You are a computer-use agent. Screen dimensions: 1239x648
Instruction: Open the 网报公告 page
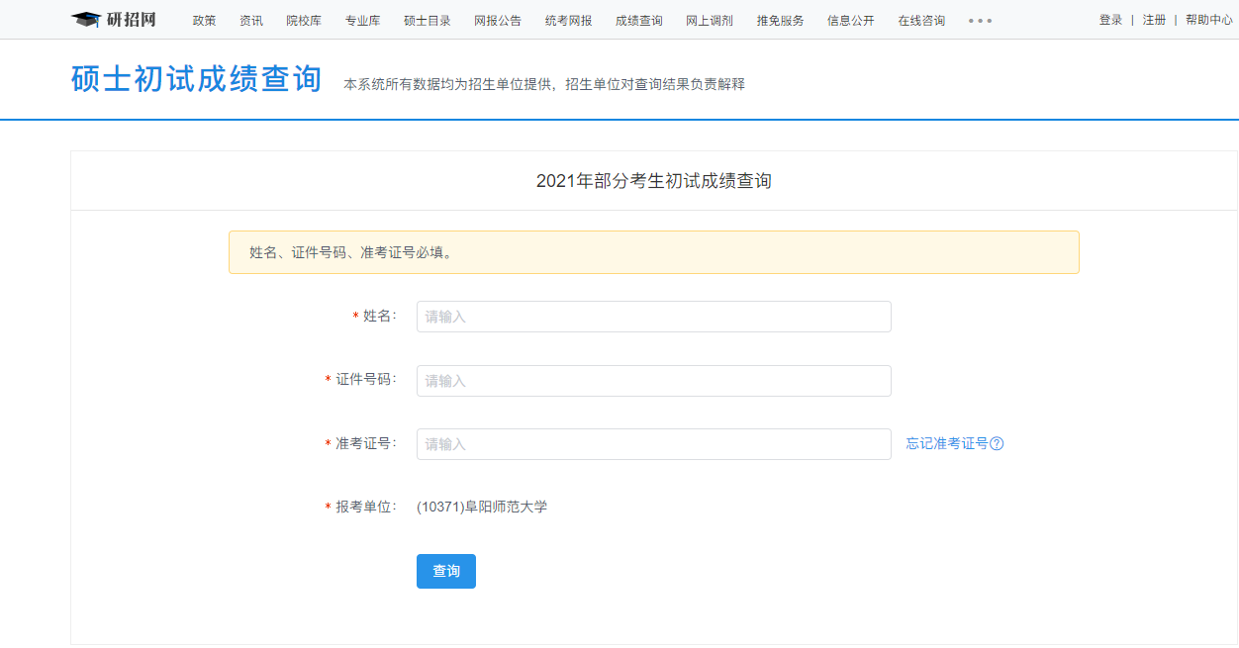tap(498, 21)
